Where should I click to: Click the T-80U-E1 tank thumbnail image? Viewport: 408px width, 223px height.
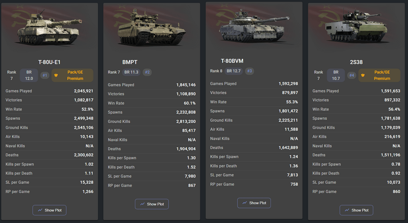click(49, 29)
